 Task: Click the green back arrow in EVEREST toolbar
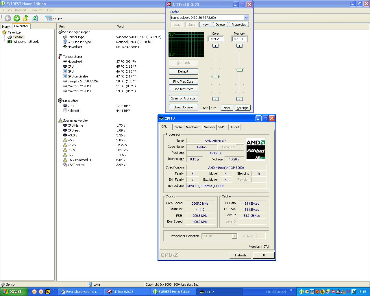[8, 18]
